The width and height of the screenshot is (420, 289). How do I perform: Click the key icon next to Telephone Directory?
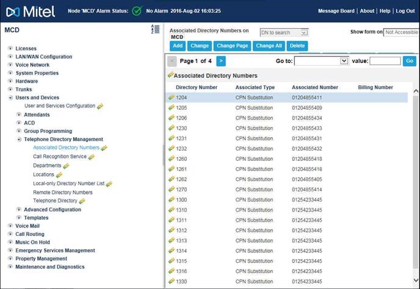[x=82, y=201]
